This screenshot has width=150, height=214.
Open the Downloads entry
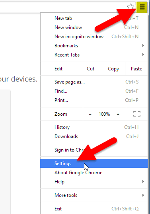(94, 136)
